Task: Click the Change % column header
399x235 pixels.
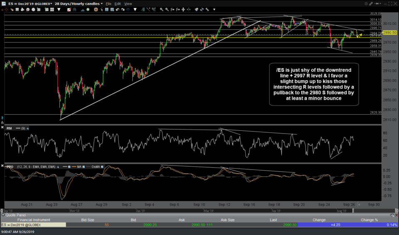Action: tap(369, 220)
